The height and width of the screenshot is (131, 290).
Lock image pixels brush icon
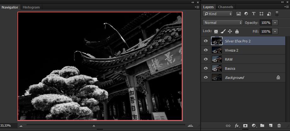223,31
